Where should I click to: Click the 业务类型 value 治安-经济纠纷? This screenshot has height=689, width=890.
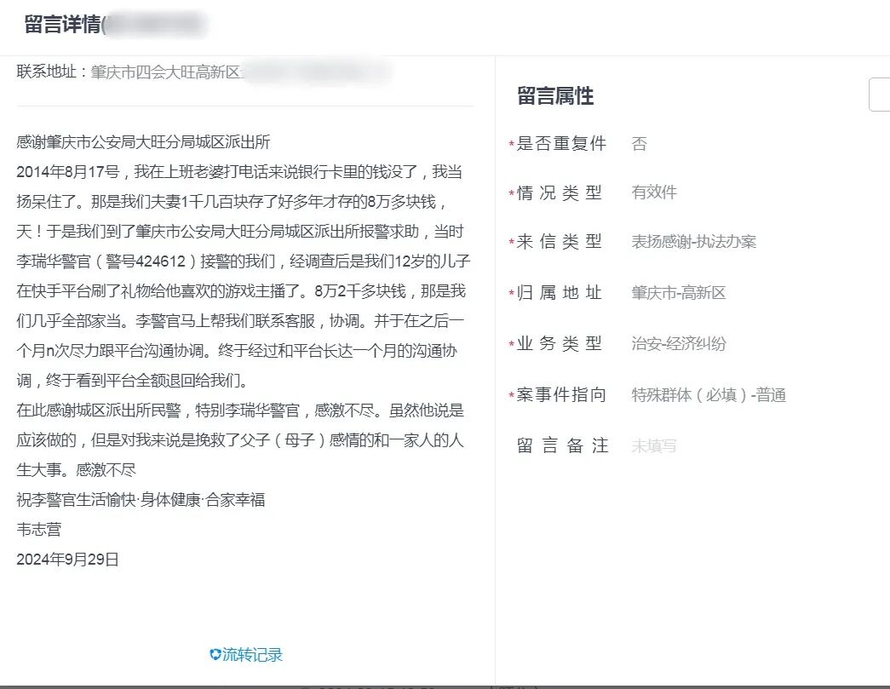pos(678,343)
